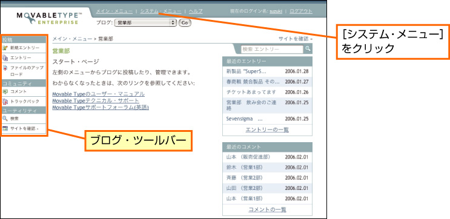This screenshot has height=219, width=450.
Task: Click the 投稿 section header in sidebar
Action: click(24, 39)
